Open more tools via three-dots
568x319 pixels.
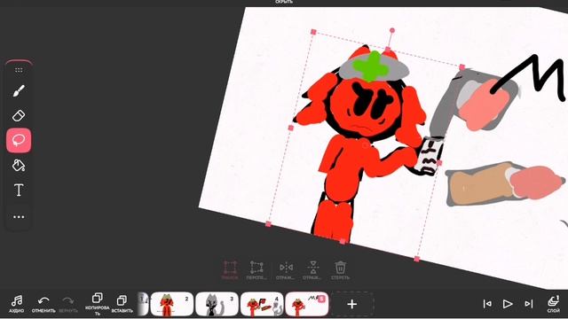pos(19,217)
